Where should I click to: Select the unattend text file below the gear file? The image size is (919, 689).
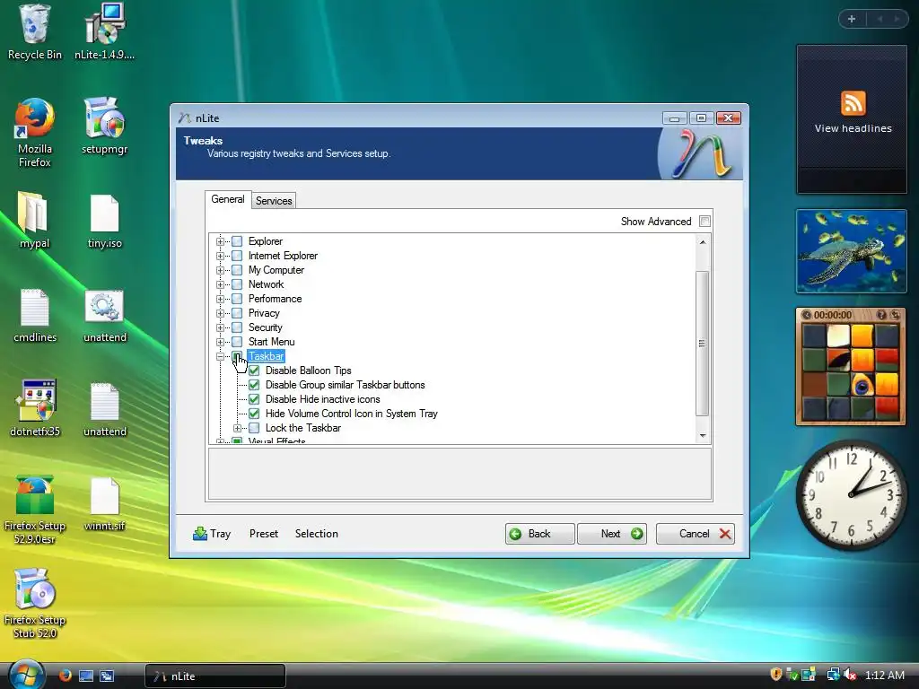click(x=104, y=409)
